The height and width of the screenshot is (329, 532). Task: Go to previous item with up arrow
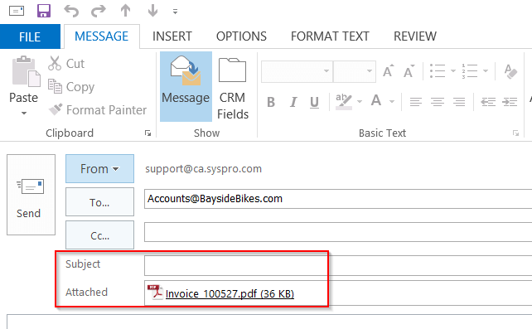click(125, 11)
